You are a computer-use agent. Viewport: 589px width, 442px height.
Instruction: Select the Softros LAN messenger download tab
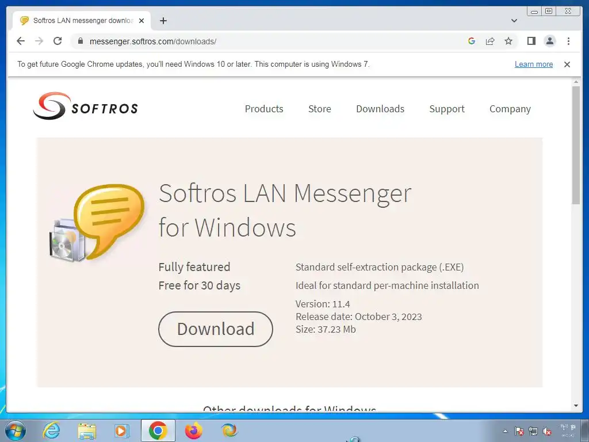point(82,21)
